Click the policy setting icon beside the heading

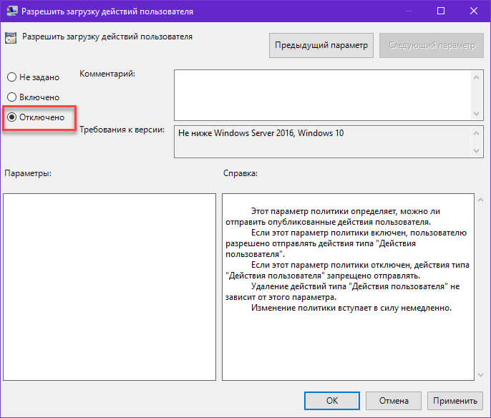[x=11, y=38]
